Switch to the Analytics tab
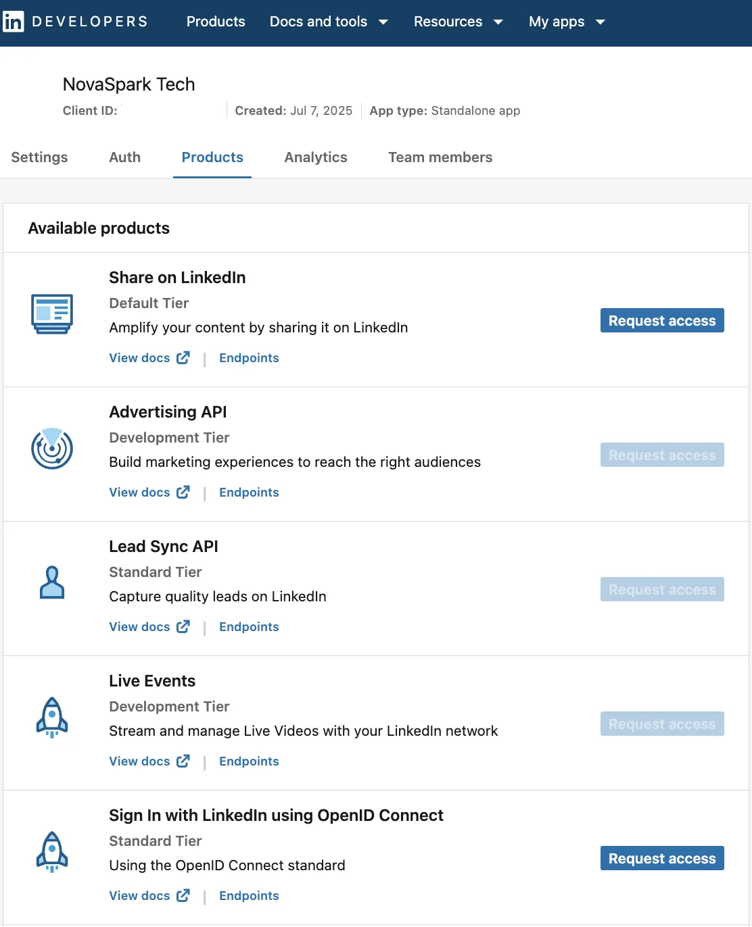 315,157
